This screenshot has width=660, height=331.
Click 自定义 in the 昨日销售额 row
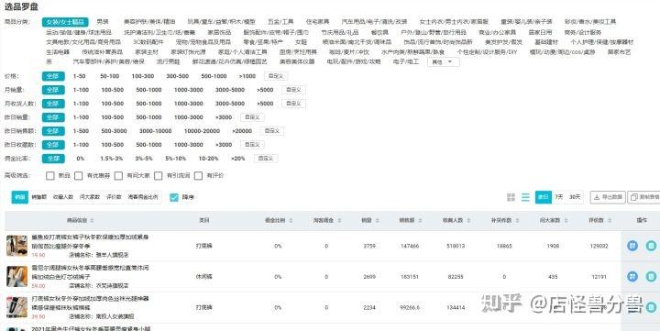272,131
